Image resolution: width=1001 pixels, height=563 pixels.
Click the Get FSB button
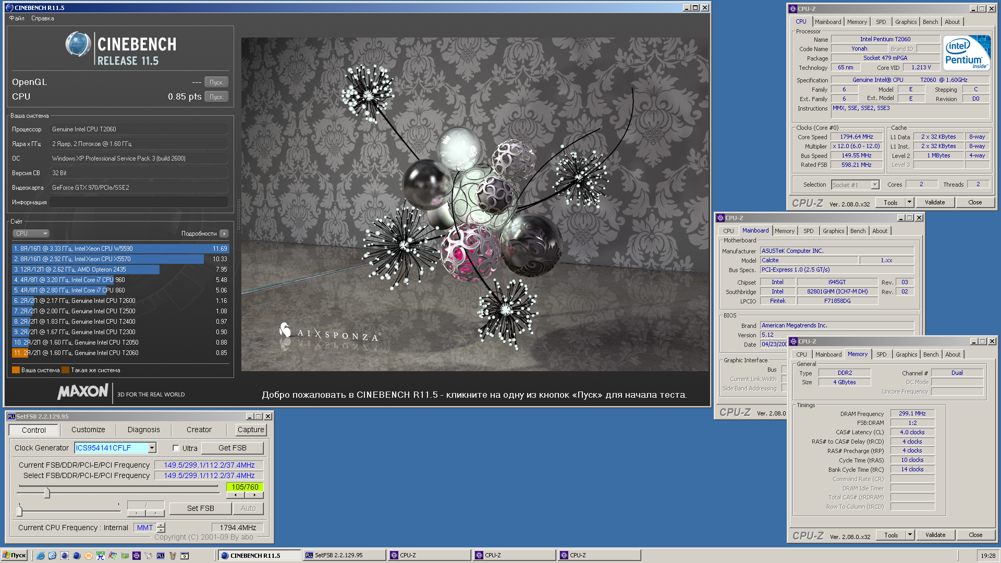click(x=232, y=448)
